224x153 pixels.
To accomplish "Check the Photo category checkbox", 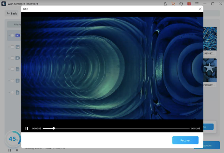I will click(13, 47).
